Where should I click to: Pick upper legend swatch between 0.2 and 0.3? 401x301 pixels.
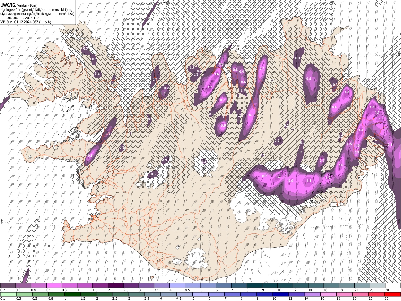point(8,285)
